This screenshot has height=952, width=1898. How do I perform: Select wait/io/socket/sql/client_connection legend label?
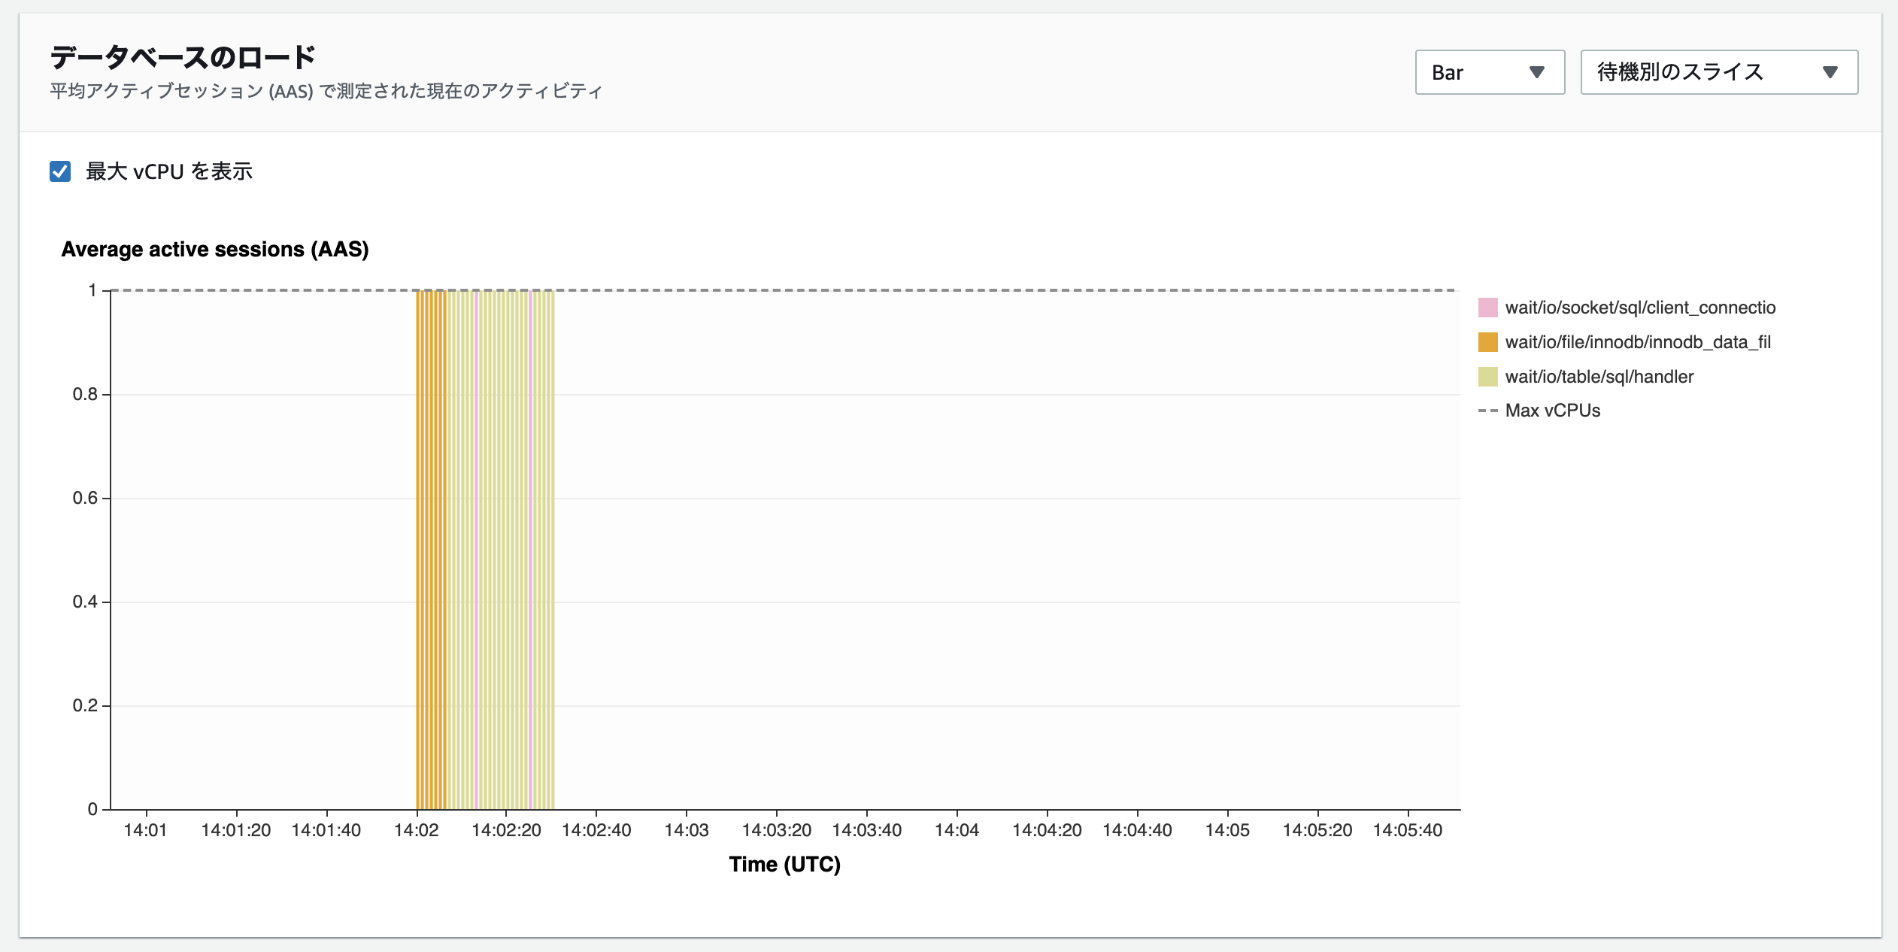1639,308
